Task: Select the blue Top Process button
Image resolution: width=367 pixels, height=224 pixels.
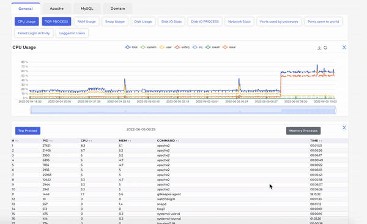Action: click(x=28, y=131)
